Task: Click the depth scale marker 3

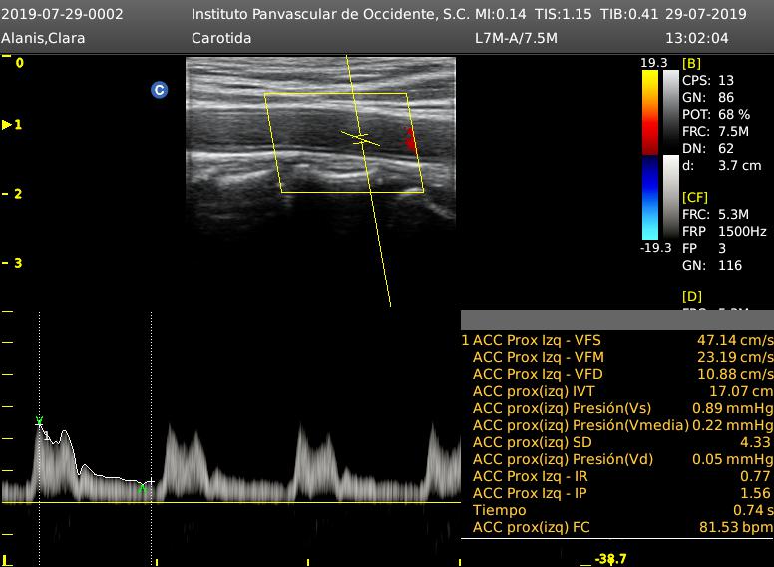Action: [x=18, y=263]
